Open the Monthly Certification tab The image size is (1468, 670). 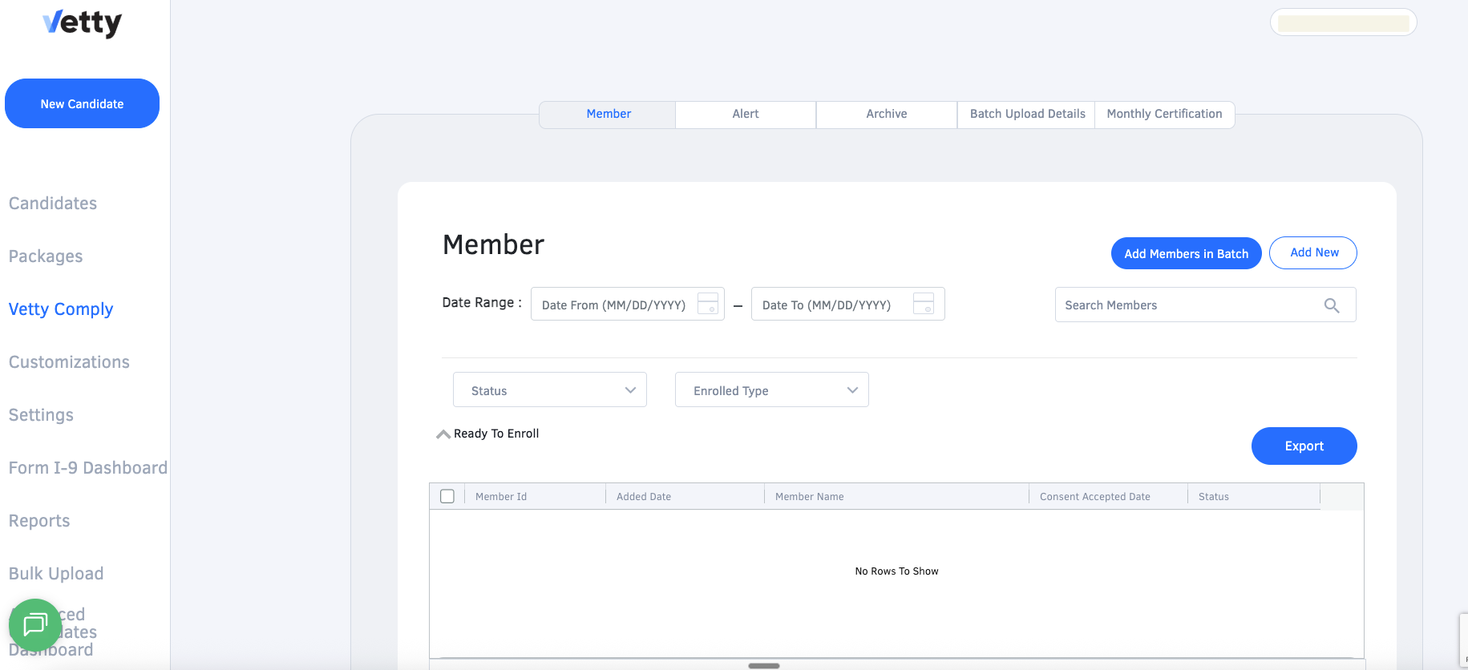tap(1164, 114)
